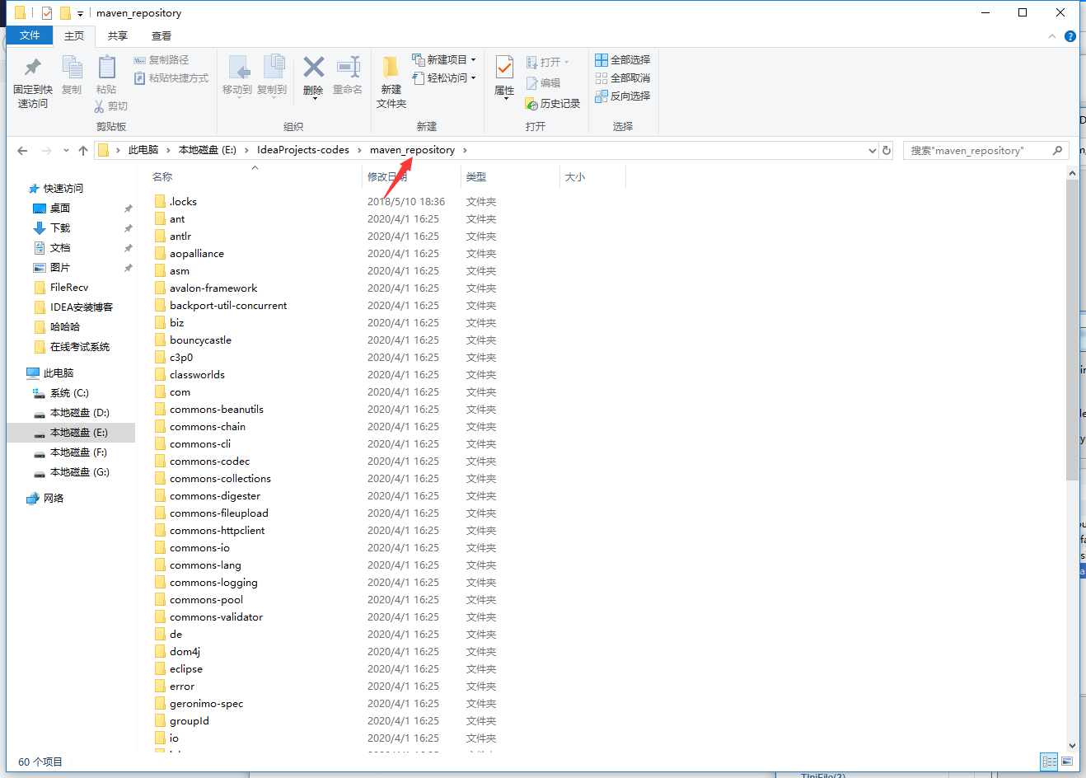Open Recent locations dropdown arrow
This screenshot has height=778, width=1086.
pyautogui.click(x=66, y=151)
